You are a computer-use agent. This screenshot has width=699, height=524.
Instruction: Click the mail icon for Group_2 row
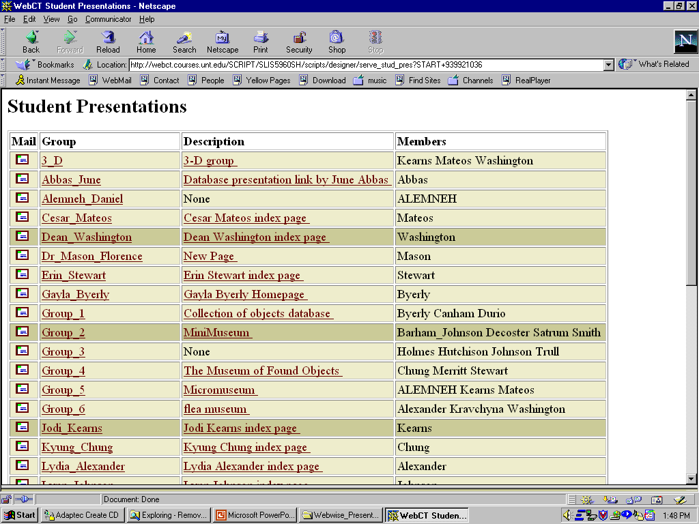click(23, 332)
